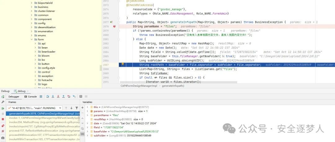This screenshot has width=335, height=142.
Task: Click the layout lines icon beside Console
Action: 41,97
